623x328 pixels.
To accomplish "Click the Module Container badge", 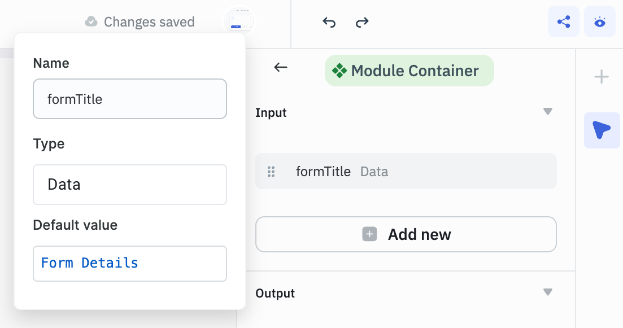I will click(409, 71).
